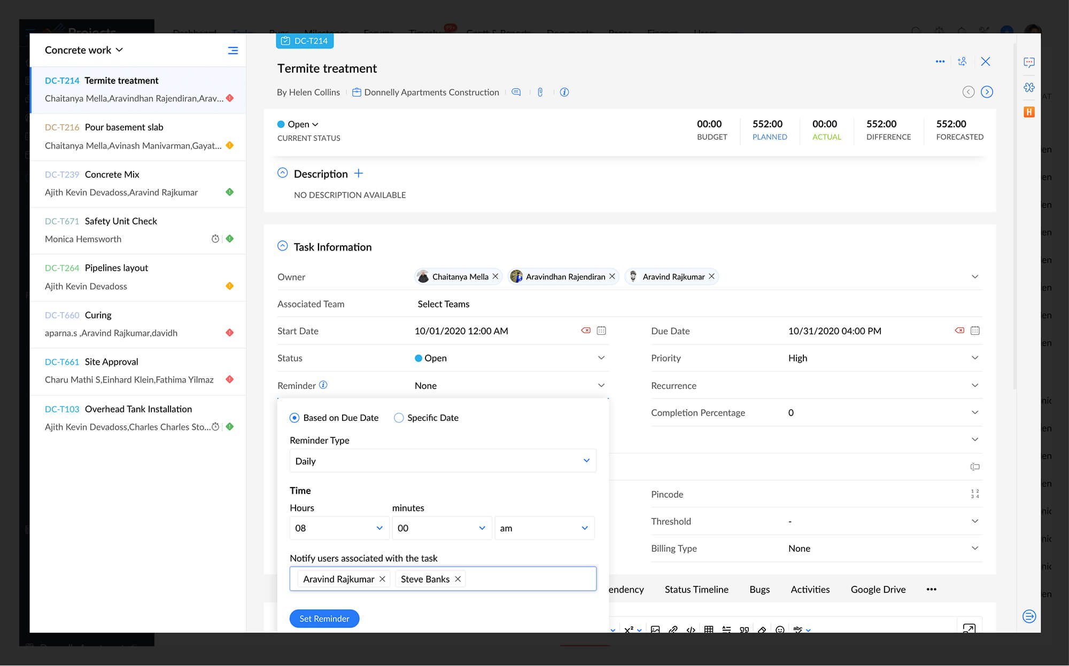
Task: Click the task comments icon near project name
Action: [516, 92]
